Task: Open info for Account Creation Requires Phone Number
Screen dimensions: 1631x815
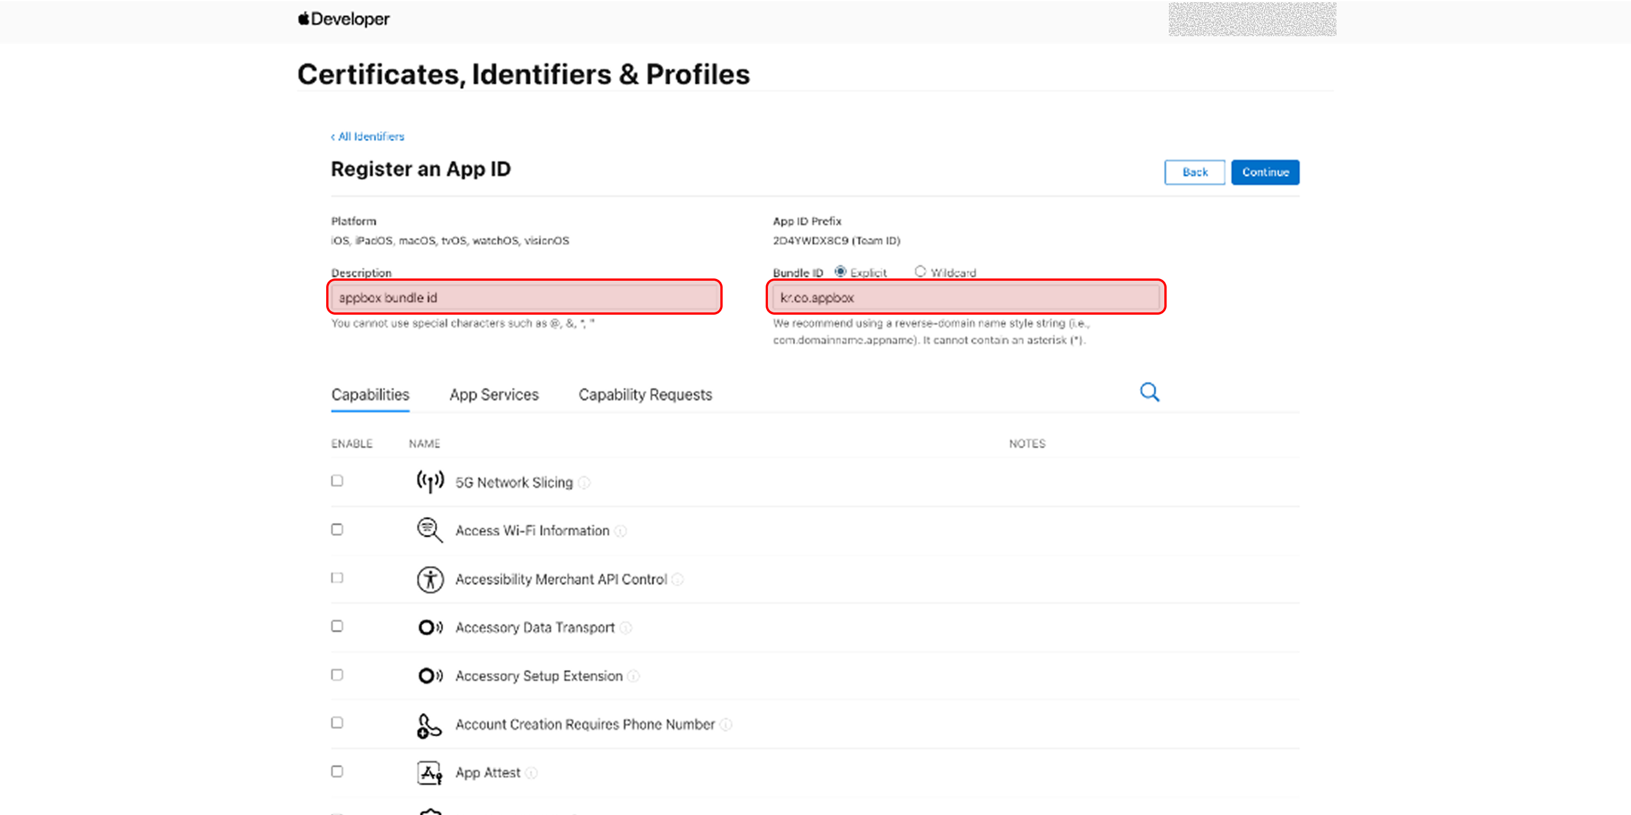Action: pos(726,724)
